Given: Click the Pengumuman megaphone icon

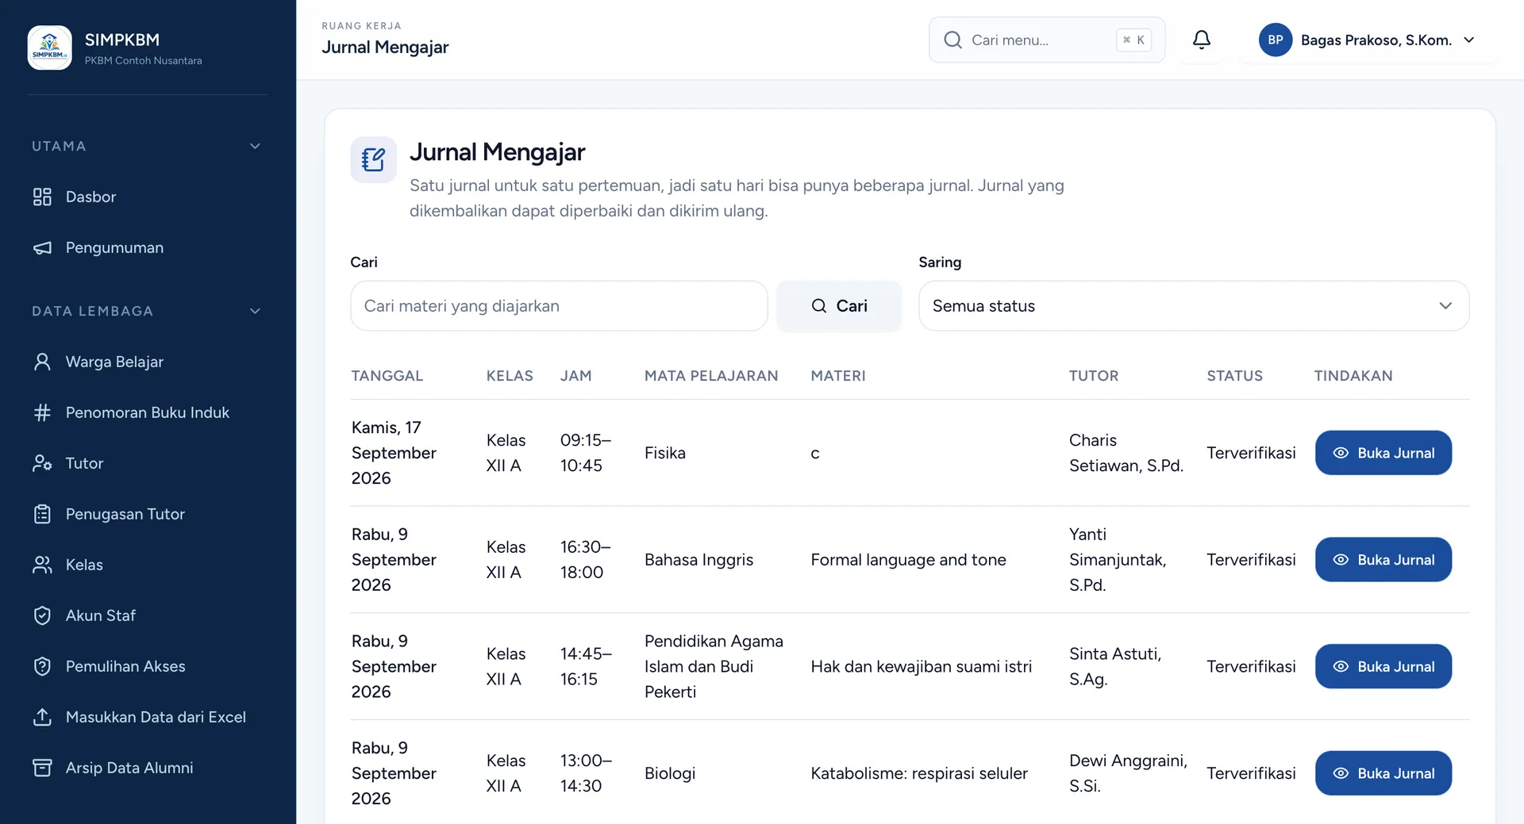Looking at the screenshot, I should (x=42, y=247).
